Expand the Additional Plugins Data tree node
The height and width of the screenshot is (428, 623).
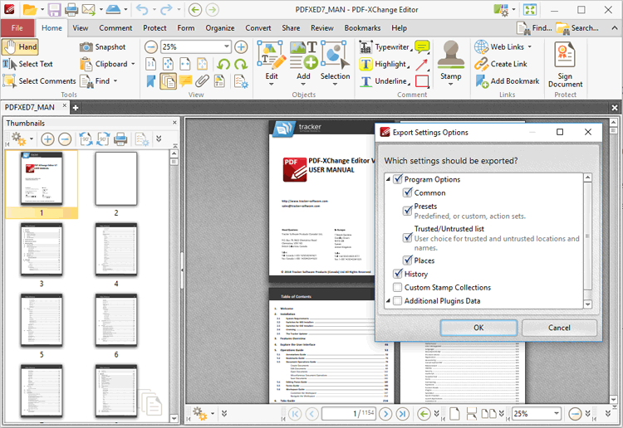388,300
